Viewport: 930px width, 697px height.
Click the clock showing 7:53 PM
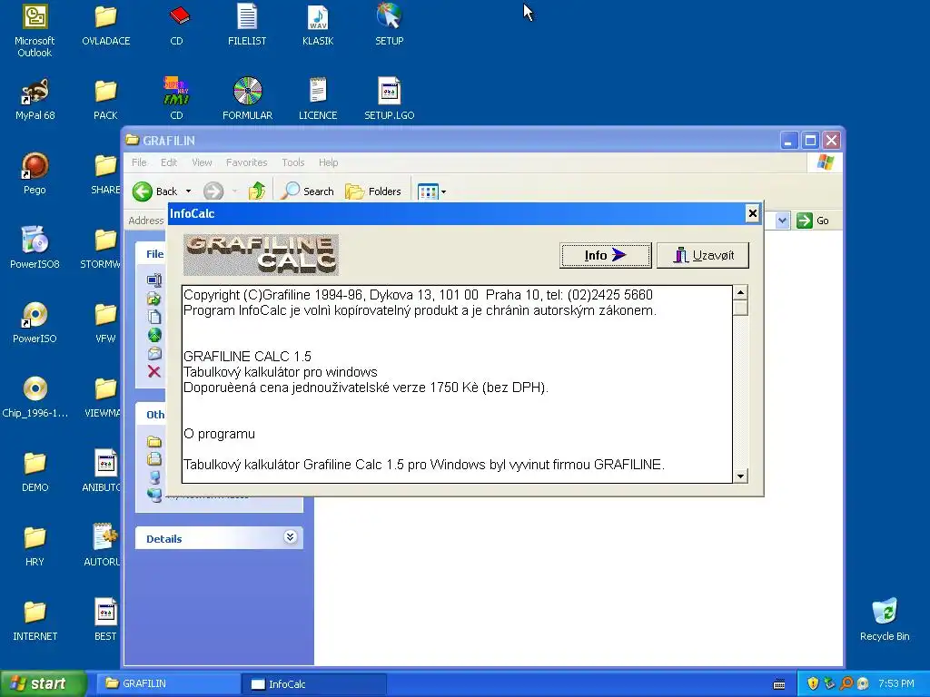pos(896,683)
